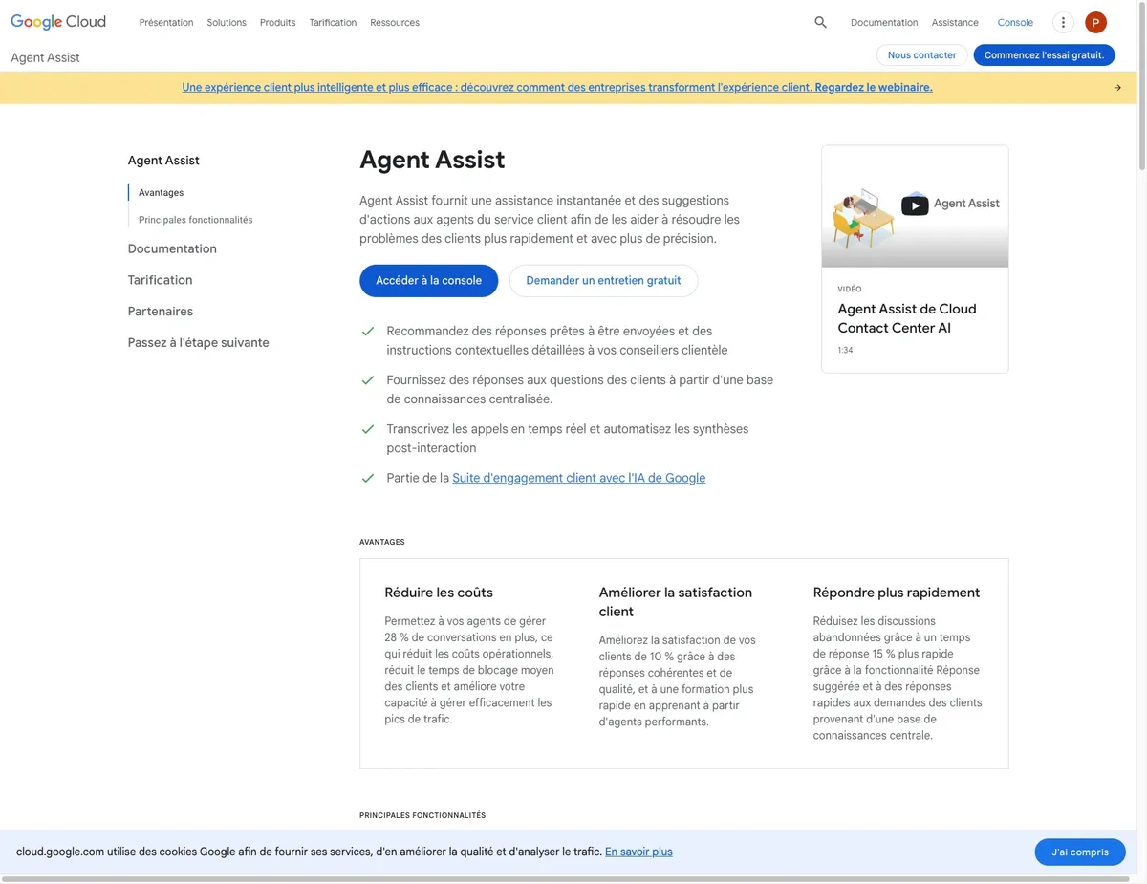
Task: Select Passez à l'étape suivante
Action: pyautogui.click(x=199, y=343)
